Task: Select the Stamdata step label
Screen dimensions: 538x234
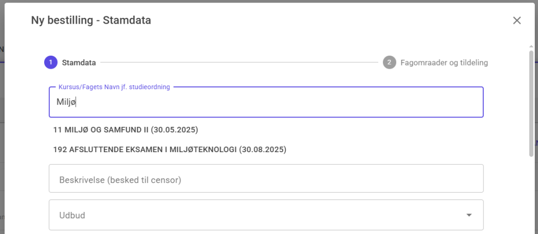Action: click(79, 62)
